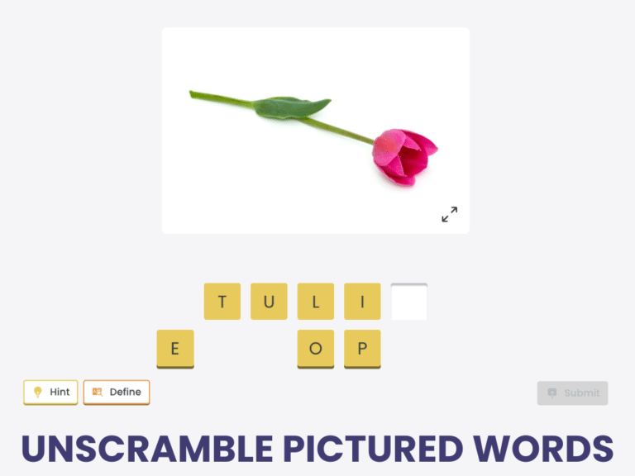Select the letter T tile

point(222,302)
